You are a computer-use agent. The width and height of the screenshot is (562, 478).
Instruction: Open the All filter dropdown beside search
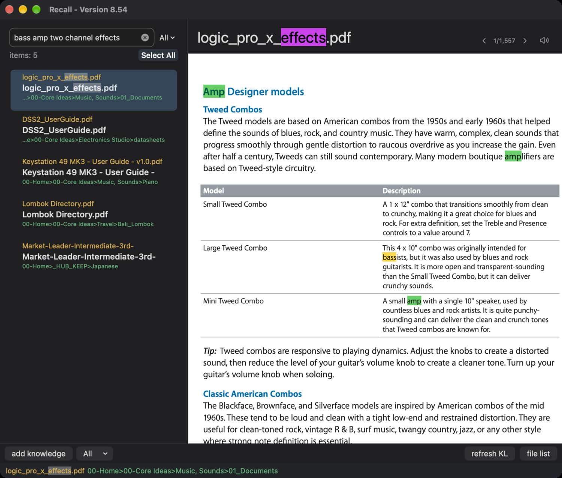click(167, 37)
